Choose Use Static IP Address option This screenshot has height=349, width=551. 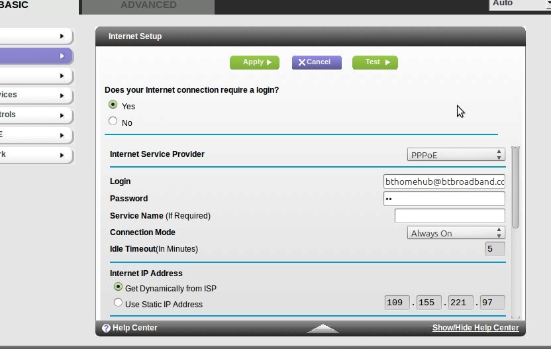[118, 302]
